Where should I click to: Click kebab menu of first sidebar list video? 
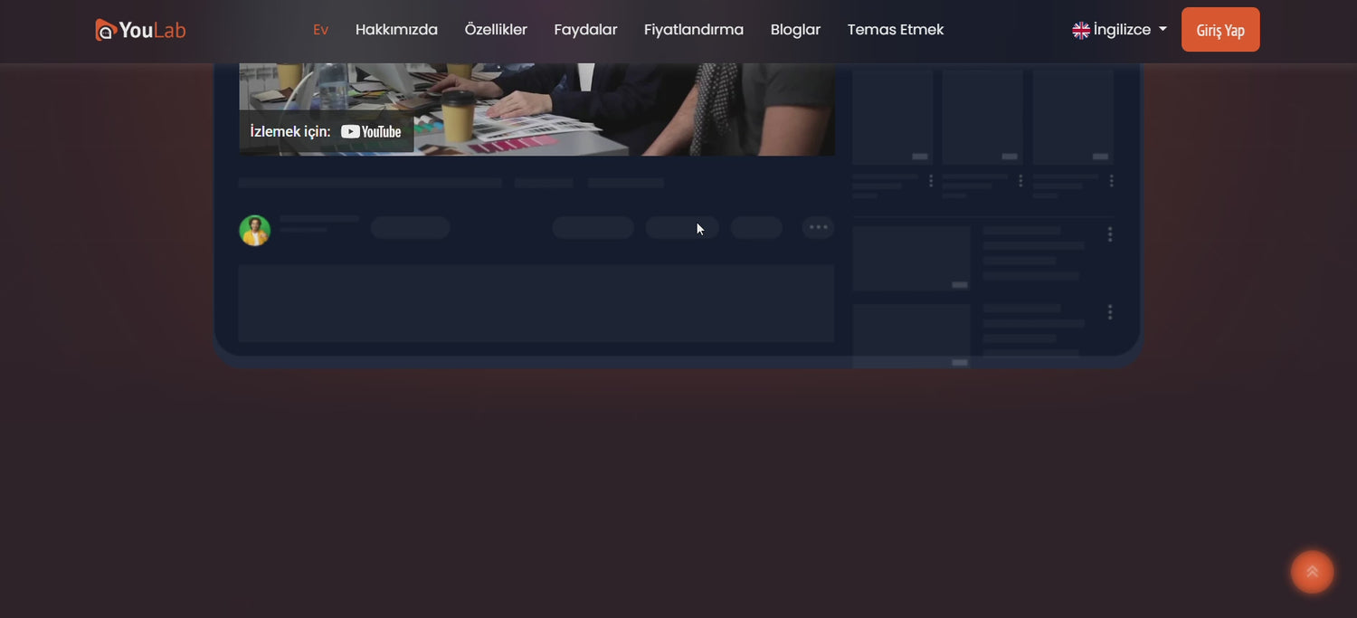coord(1110,234)
